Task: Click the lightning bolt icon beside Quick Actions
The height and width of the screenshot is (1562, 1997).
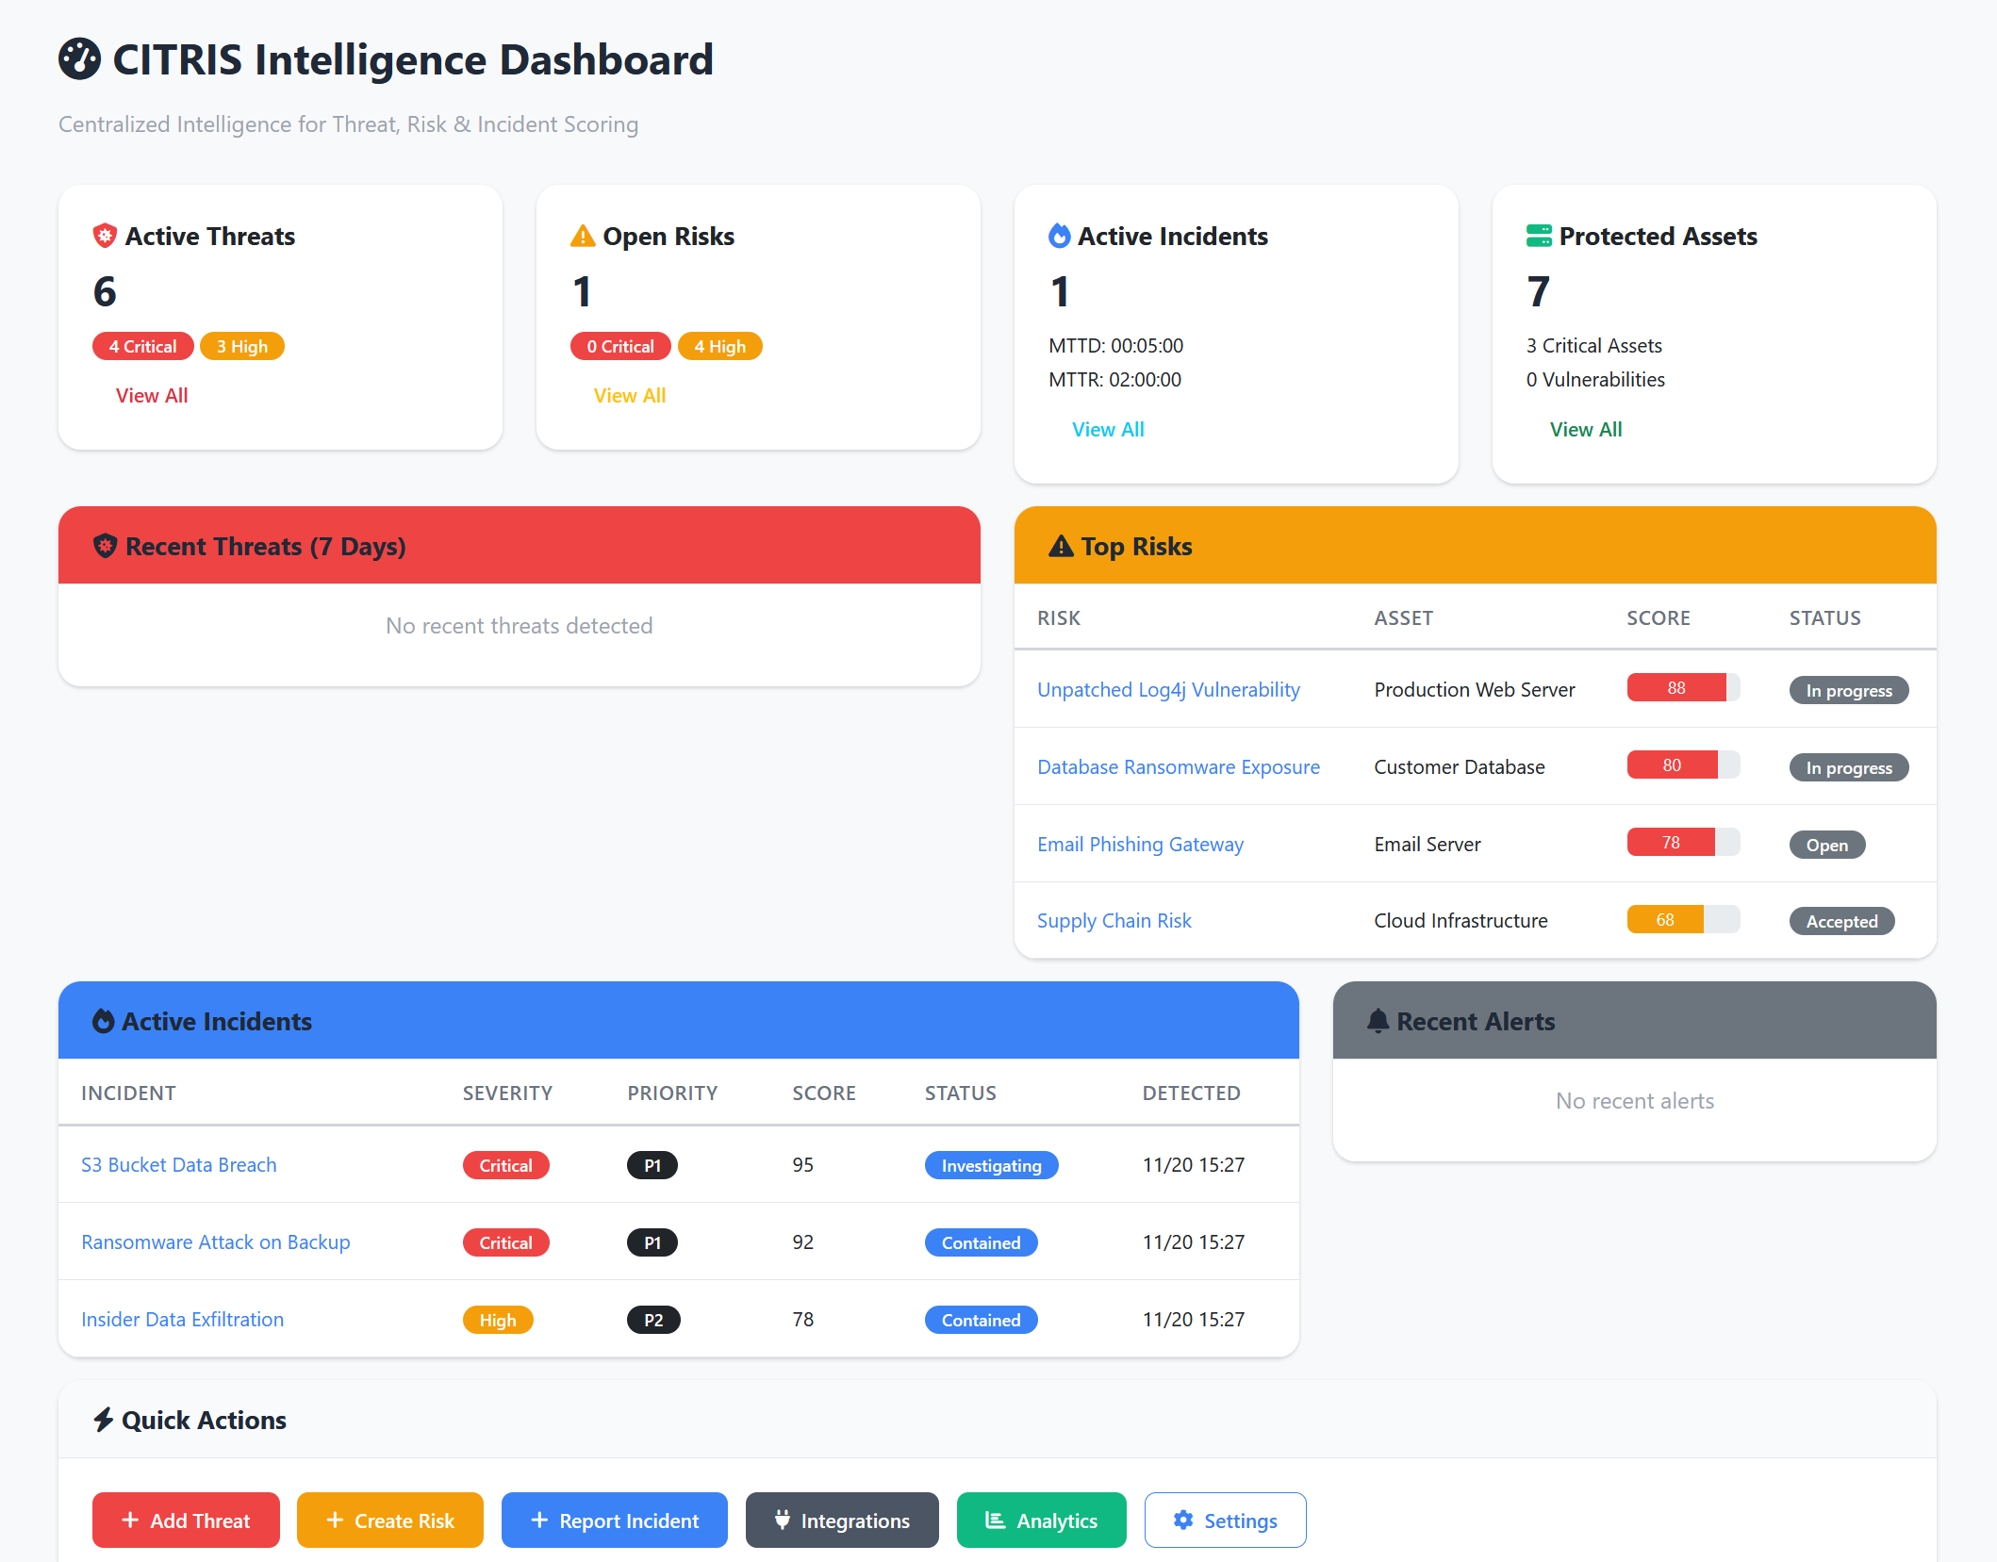Action: point(104,1420)
